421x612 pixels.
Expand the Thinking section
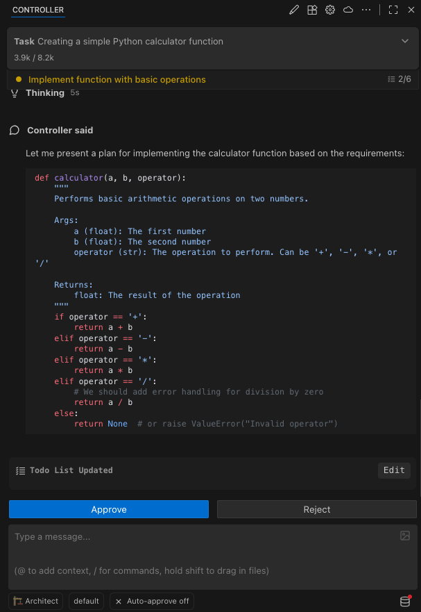pyautogui.click(x=45, y=93)
